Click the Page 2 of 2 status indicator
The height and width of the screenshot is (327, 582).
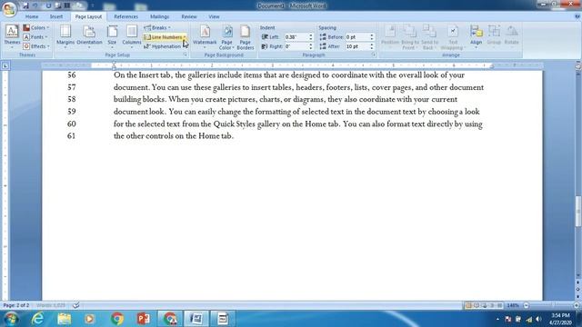[x=16, y=305]
